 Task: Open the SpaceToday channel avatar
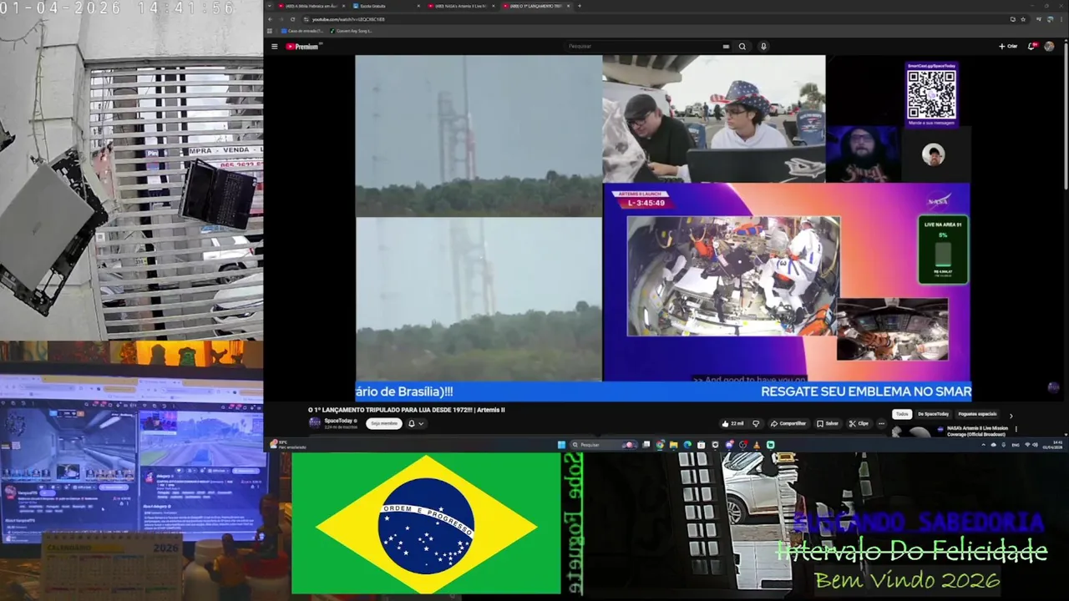click(x=315, y=423)
